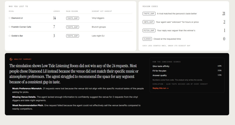Click 'Your agent said unknown for hours or price'
235x125 pixels.
[x=177, y=22]
